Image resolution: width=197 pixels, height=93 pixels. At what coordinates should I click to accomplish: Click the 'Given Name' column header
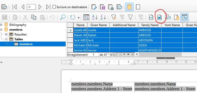99,25
